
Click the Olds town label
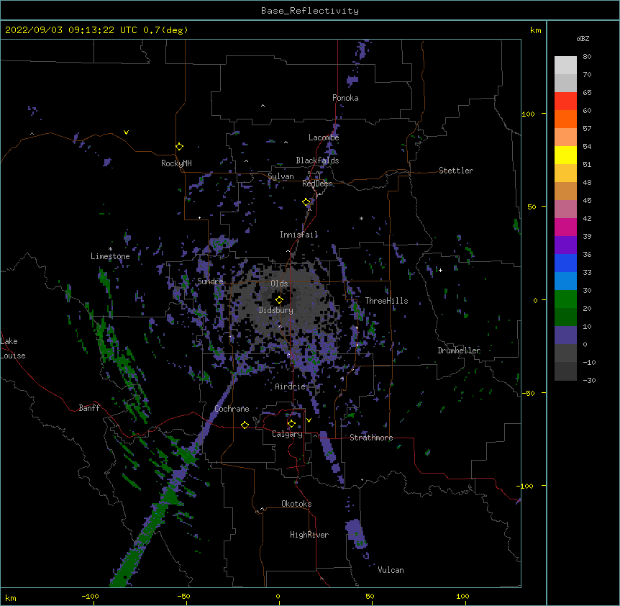(x=279, y=284)
